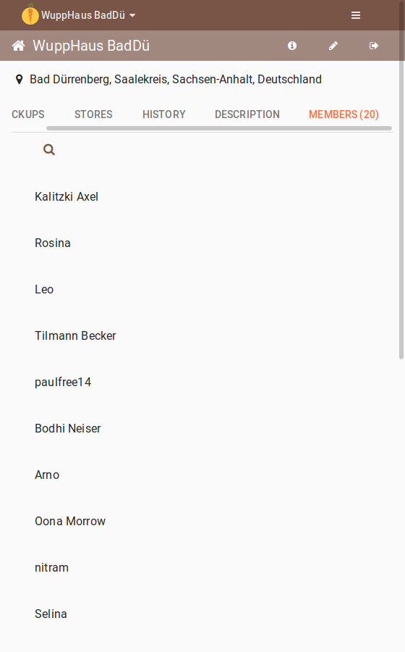Screen dimensions: 405x652
Task: Edit group with the pencil icon
Action: tap(333, 46)
